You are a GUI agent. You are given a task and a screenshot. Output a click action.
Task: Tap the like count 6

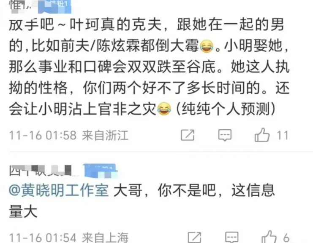pyautogui.click(x=286, y=238)
